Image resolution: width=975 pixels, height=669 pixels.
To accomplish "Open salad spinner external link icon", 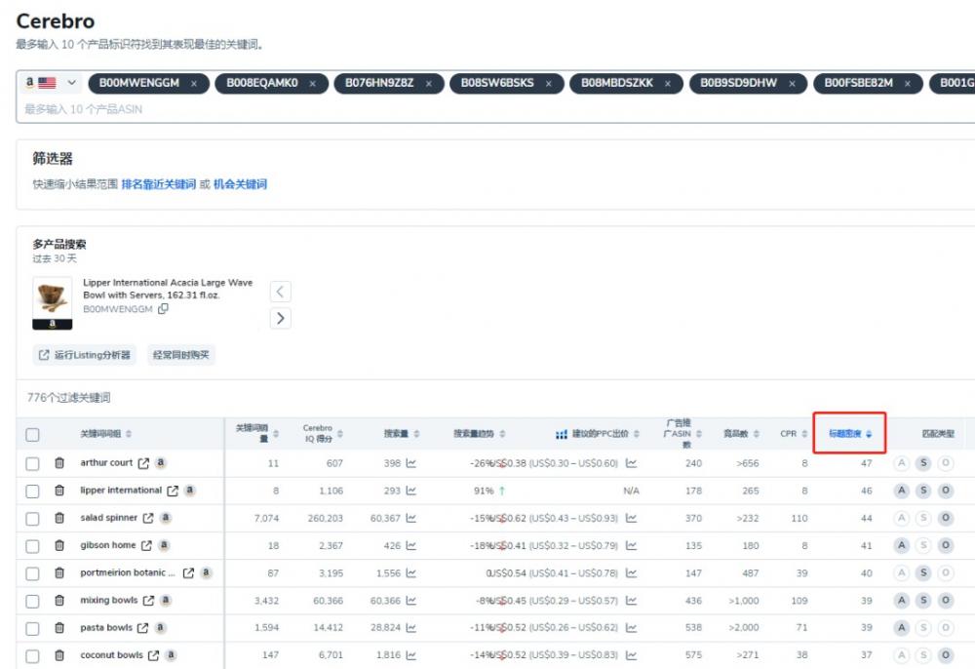I will pyautogui.click(x=148, y=518).
